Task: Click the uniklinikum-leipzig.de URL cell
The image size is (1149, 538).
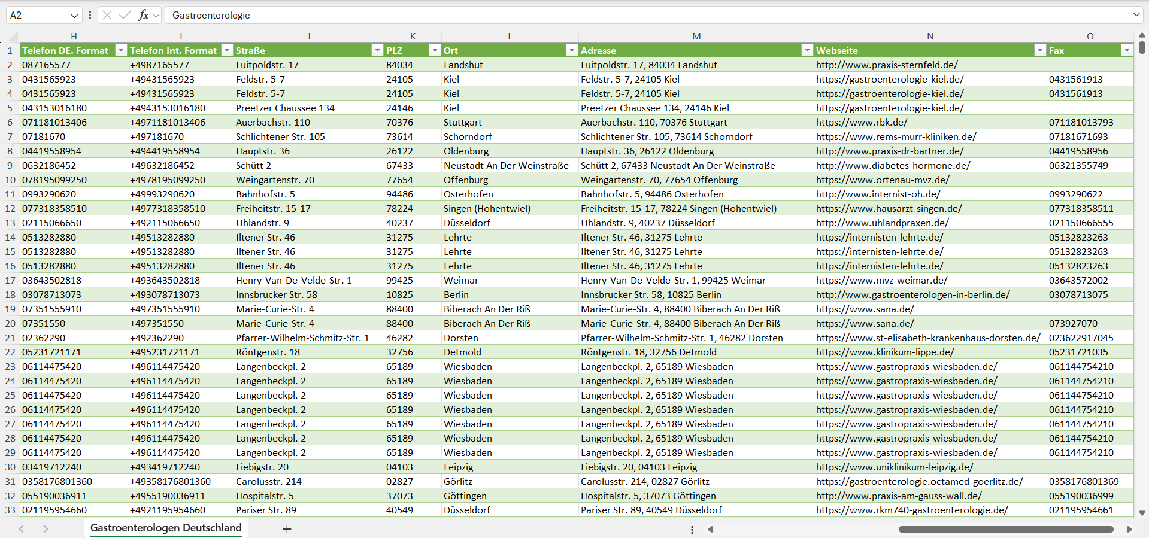Action: (x=895, y=467)
